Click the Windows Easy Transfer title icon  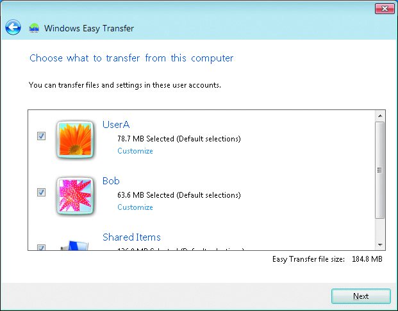34,28
